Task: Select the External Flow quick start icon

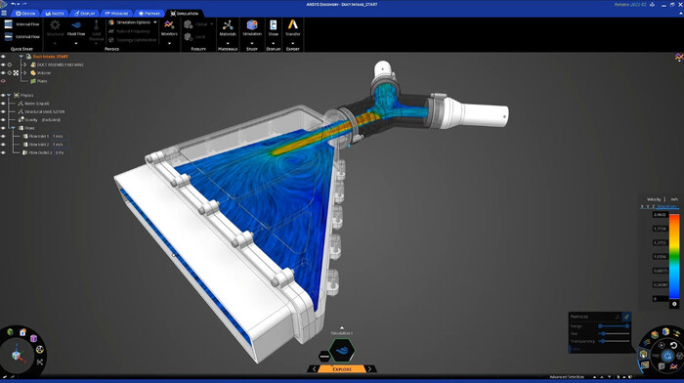Action: tap(8, 37)
